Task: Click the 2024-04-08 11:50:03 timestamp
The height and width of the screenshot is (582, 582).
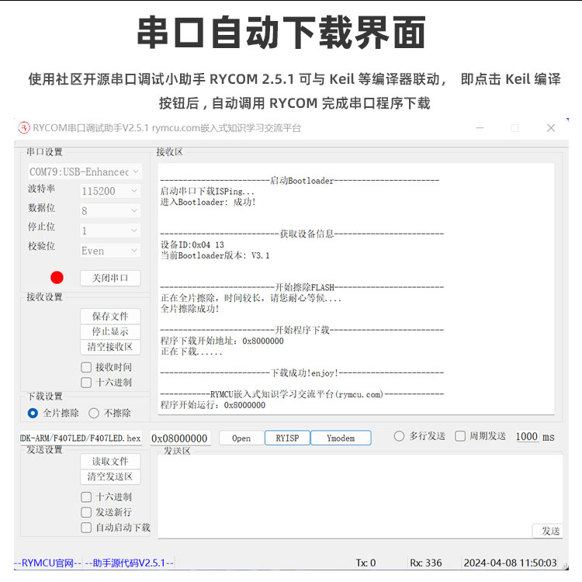Action: 511,563
